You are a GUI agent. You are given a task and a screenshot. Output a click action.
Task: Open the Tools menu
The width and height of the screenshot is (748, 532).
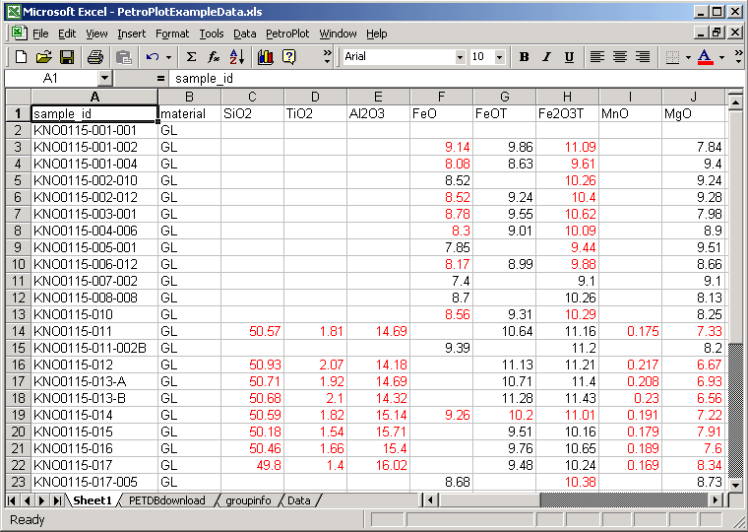(212, 33)
